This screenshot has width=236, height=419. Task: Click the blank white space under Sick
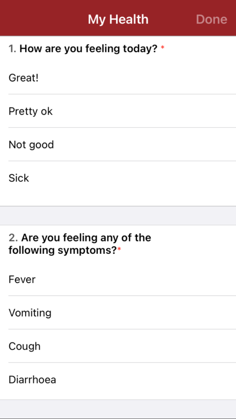click(118, 196)
